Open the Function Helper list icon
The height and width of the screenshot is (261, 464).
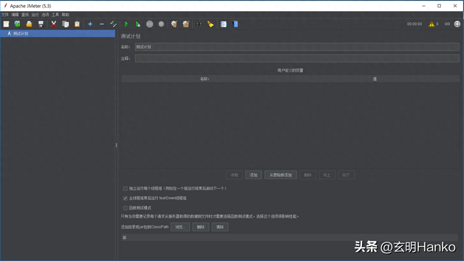(223, 24)
